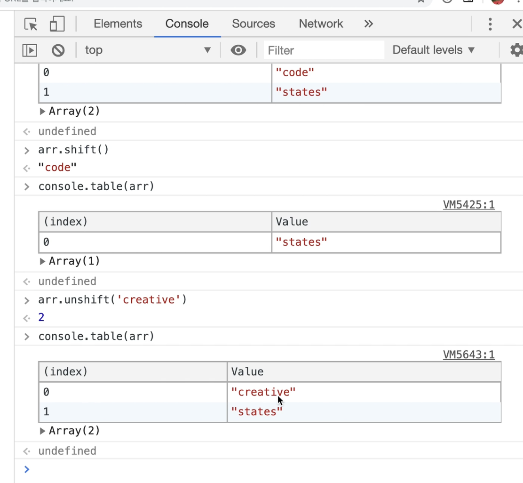The image size is (523, 483).
Task: Click the "creative" table cell
Action: pos(364,392)
